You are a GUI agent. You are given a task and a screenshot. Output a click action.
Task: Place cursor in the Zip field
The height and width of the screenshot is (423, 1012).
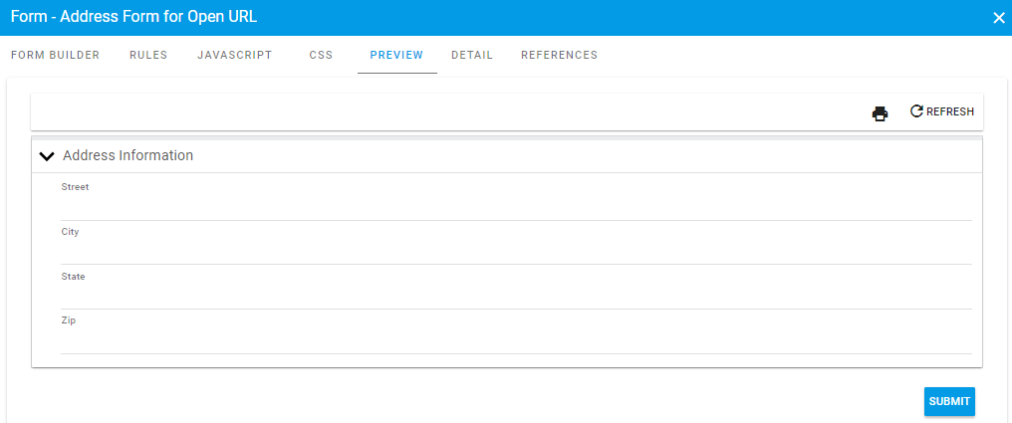click(516, 341)
